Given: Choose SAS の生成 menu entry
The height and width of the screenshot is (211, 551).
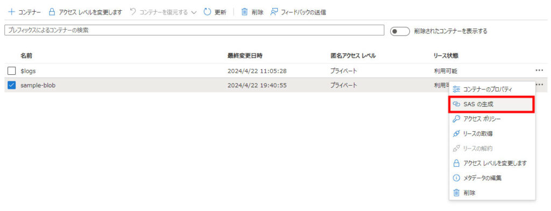Looking at the screenshot, I should tap(492, 104).
